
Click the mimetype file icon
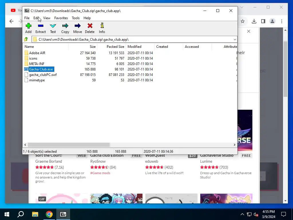point(26,80)
